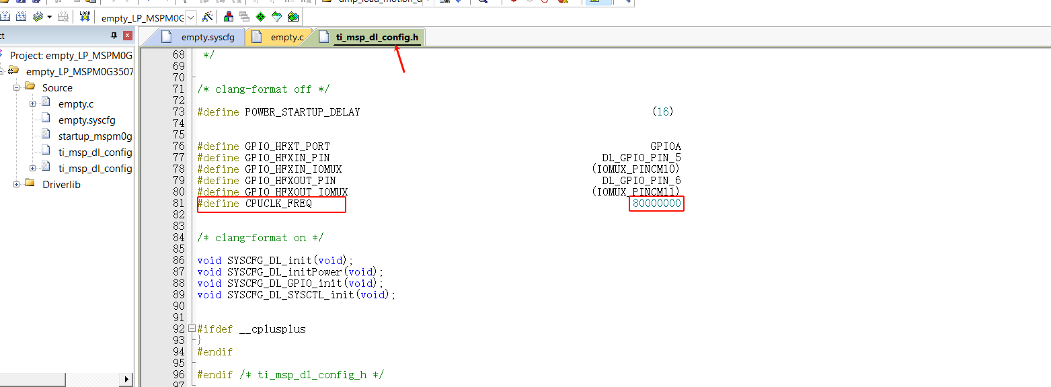
Task: Launch the Pack Installer icon
Action: point(293,16)
